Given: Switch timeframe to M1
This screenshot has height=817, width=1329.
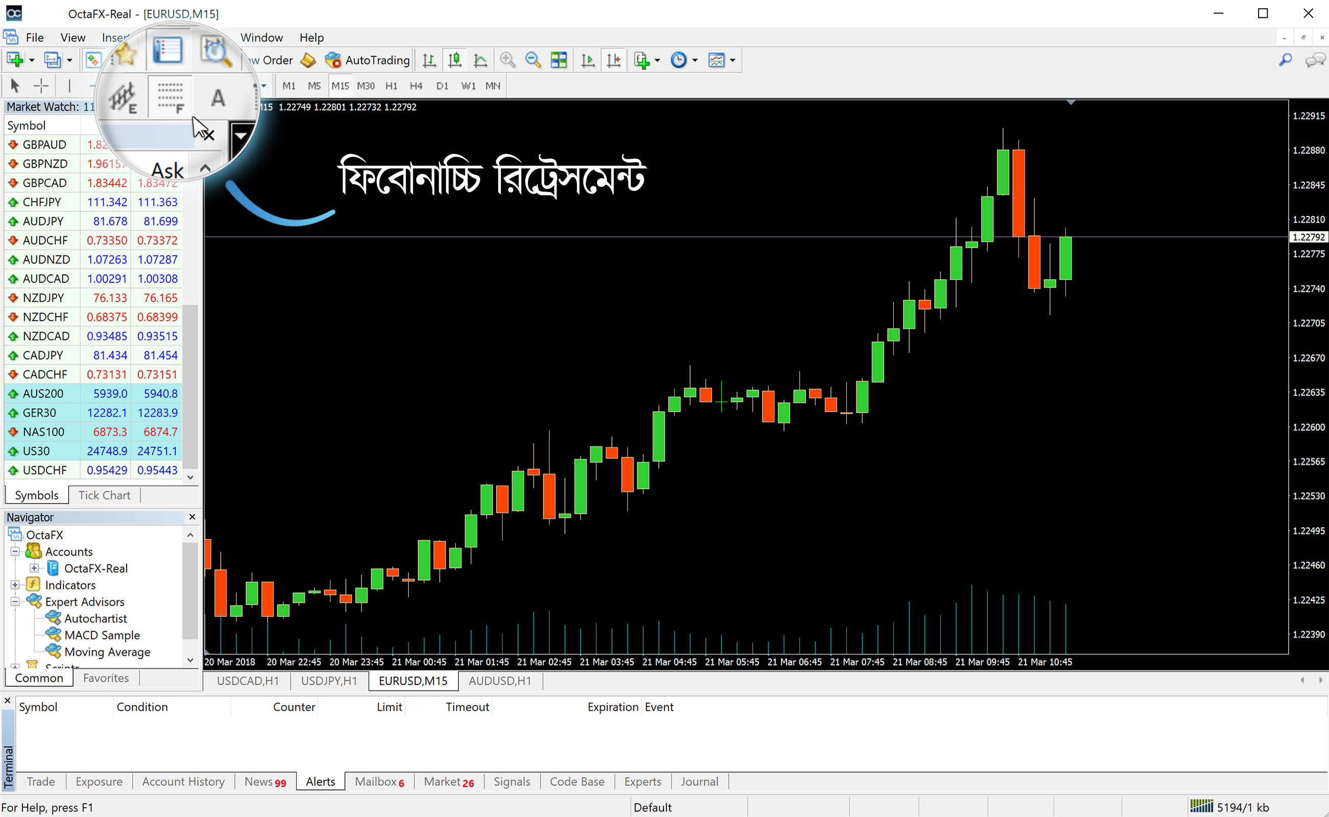Looking at the screenshot, I should 289,85.
